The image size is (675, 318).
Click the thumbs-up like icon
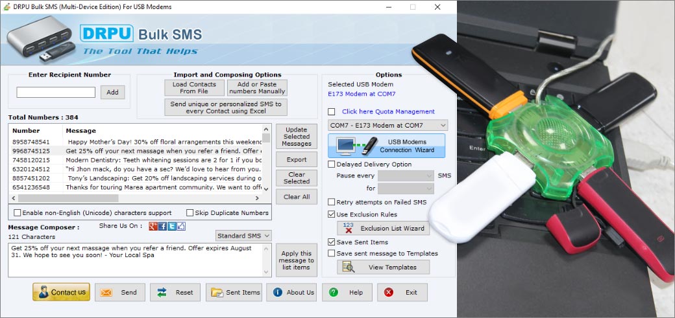point(181,226)
